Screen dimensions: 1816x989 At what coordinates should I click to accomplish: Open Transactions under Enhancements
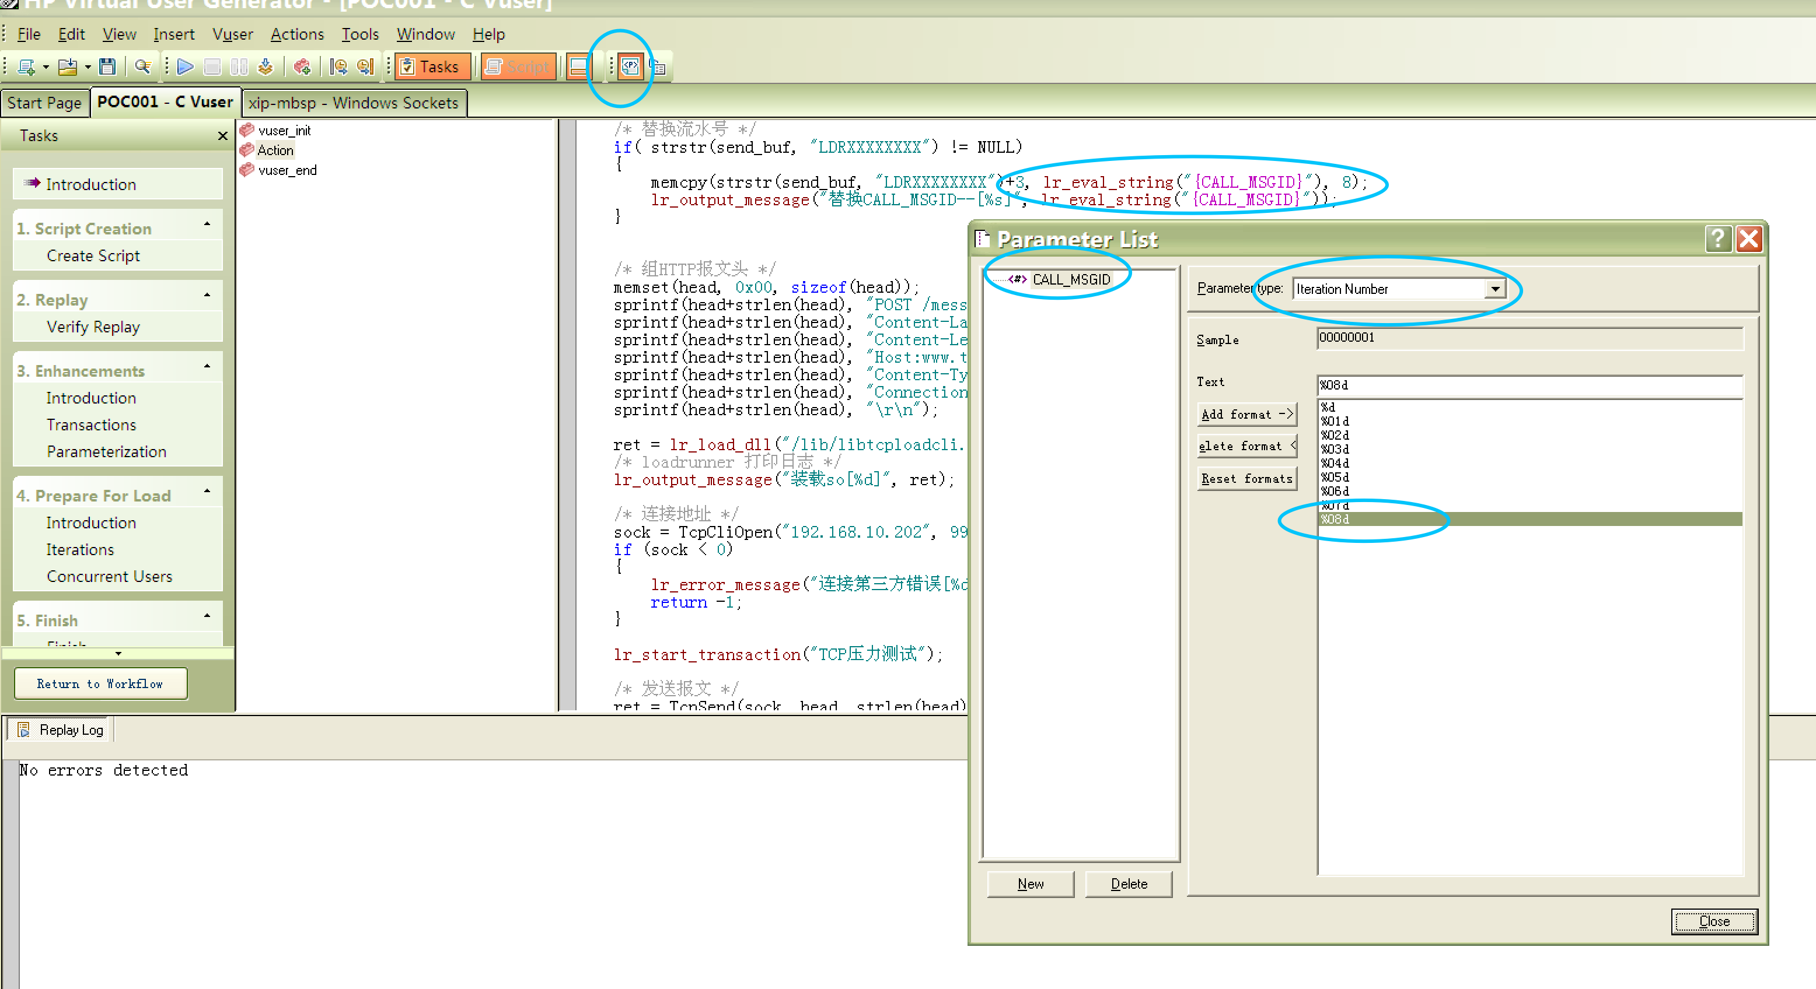tap(91, 425)
